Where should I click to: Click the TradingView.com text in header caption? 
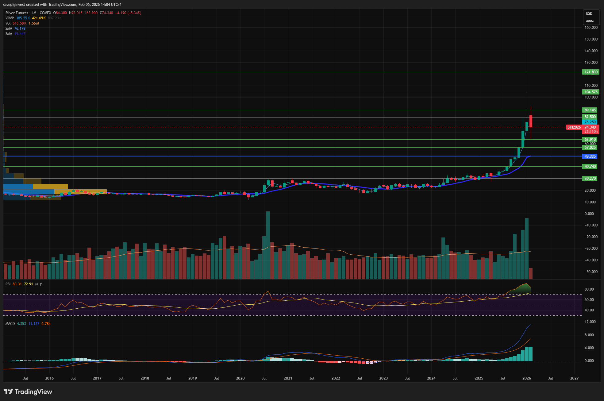tap(62, 5)
